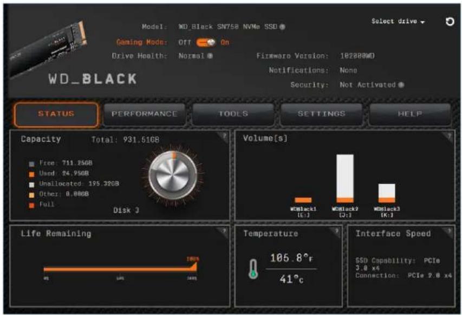Click the Firmware Version value
This screenshot has width=462, height=315.
357,56
